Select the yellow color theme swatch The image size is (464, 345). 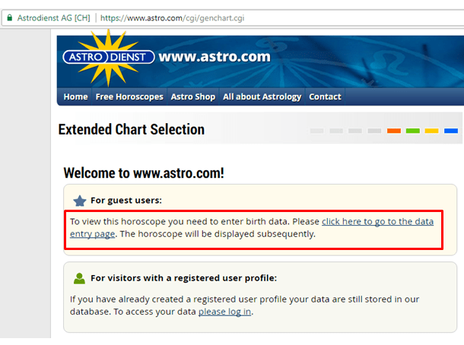[x=431, y=131]
